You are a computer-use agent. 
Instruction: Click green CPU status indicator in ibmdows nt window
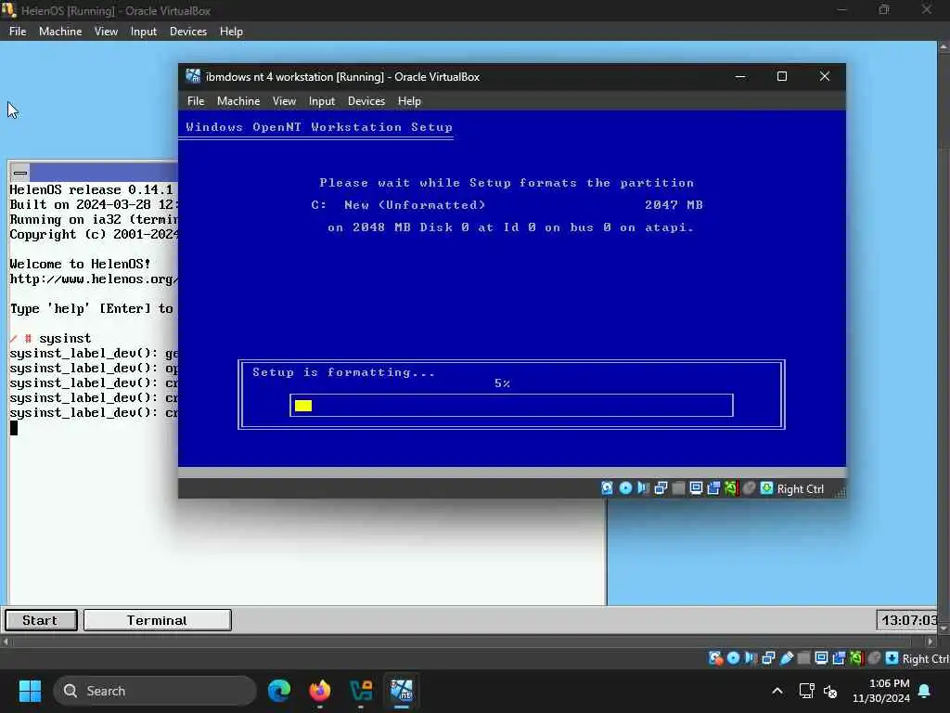pyautogui.click(x=731, y=488)
